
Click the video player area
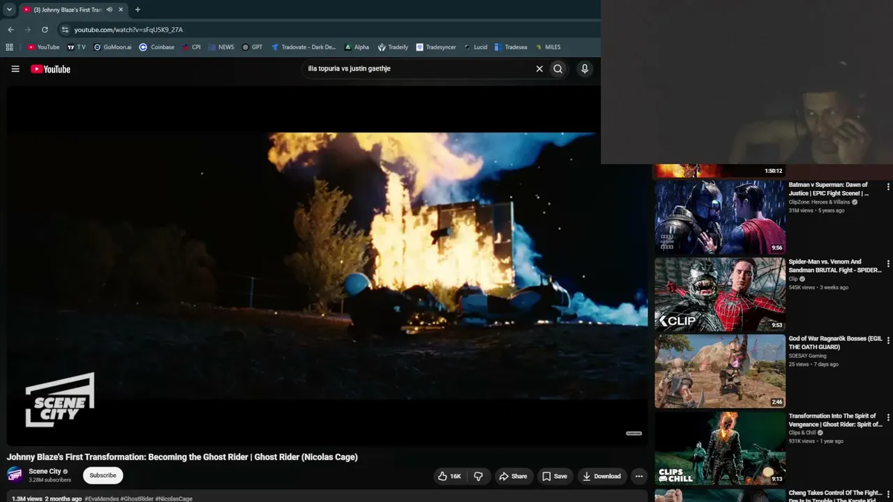coord(327,265)
